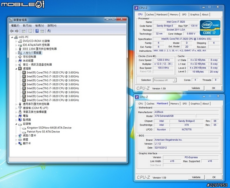Click the Specification field in CPU-Z
The width and height of the screenshot is (230, 188).
186,39
